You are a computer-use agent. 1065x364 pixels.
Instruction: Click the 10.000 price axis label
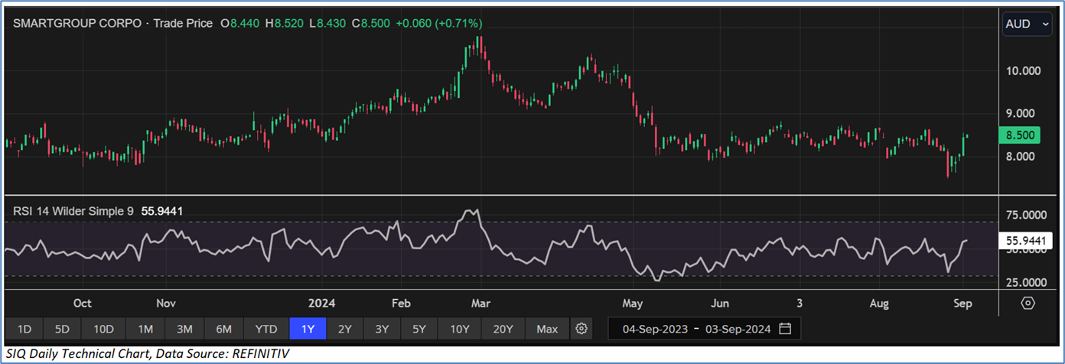[x=1023, y=71]
